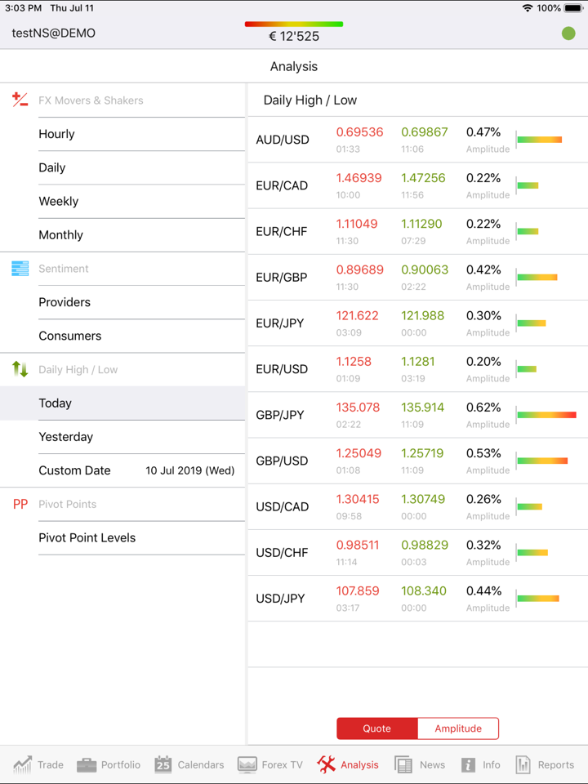This screenshot has height=784, width=588.
Task: Tap the Analysis tools icon
Action: point(327,764)
